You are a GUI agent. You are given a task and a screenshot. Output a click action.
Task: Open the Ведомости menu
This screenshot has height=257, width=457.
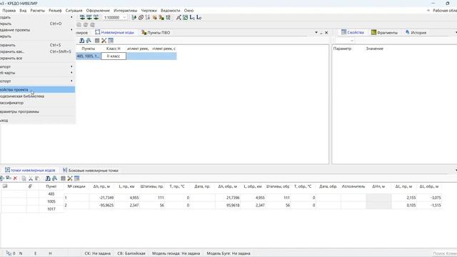click(171, 11)
